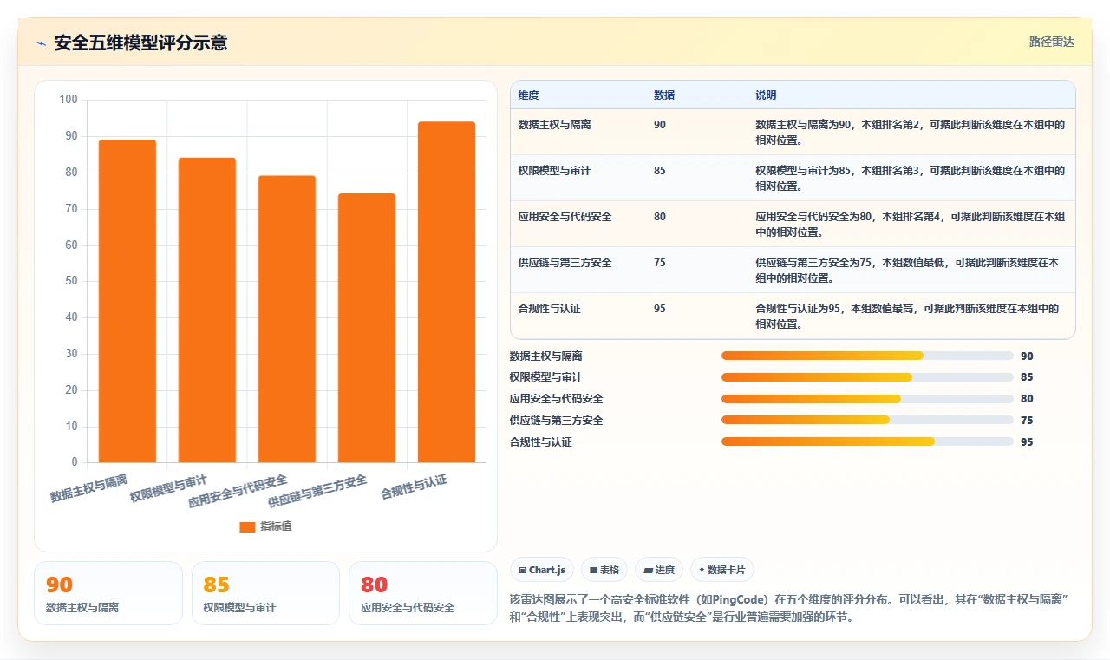The height and width of the screenshot is (660, 1110).
Task: Click the progress value 95
Action: [x=1028, y=442]
